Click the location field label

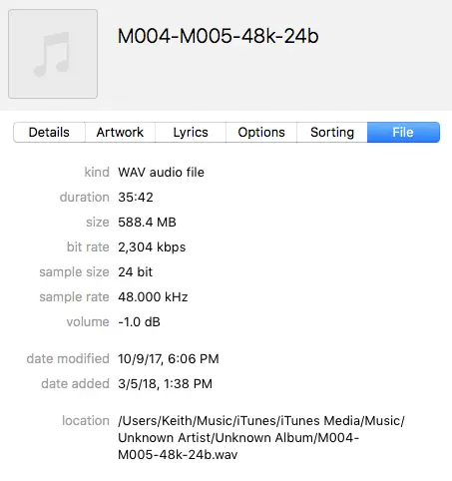86,421
